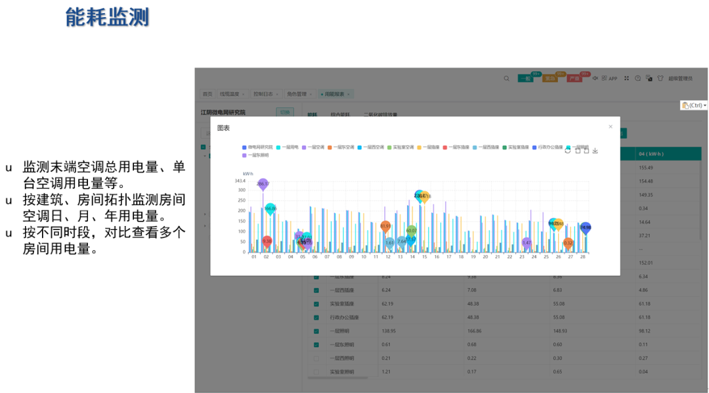Open the Paste Options (Ctrl) dropdown
The image size is (709, 393).
coord(693,105)
